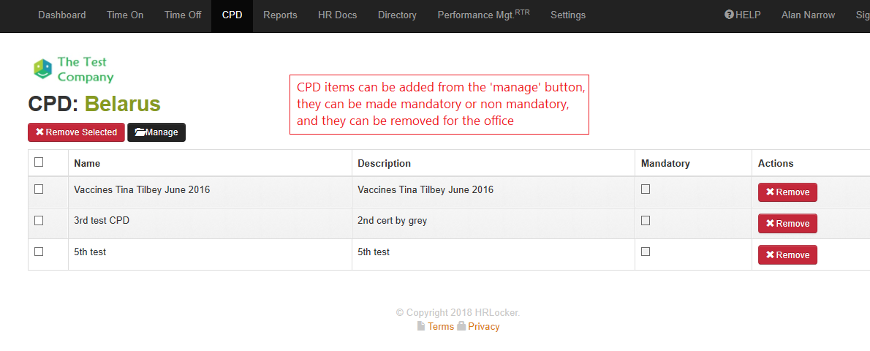Click The Test Company logo

[73, 69]
